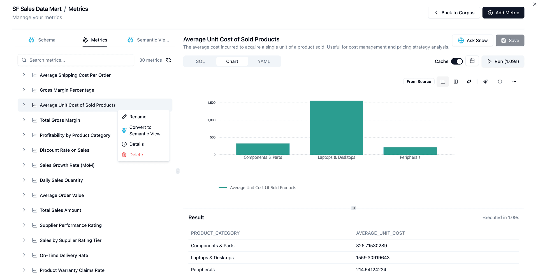Click the Add Metric button
Image resolution: width=538 pixels, height=278 pixels.
click(x=503, y=13)
